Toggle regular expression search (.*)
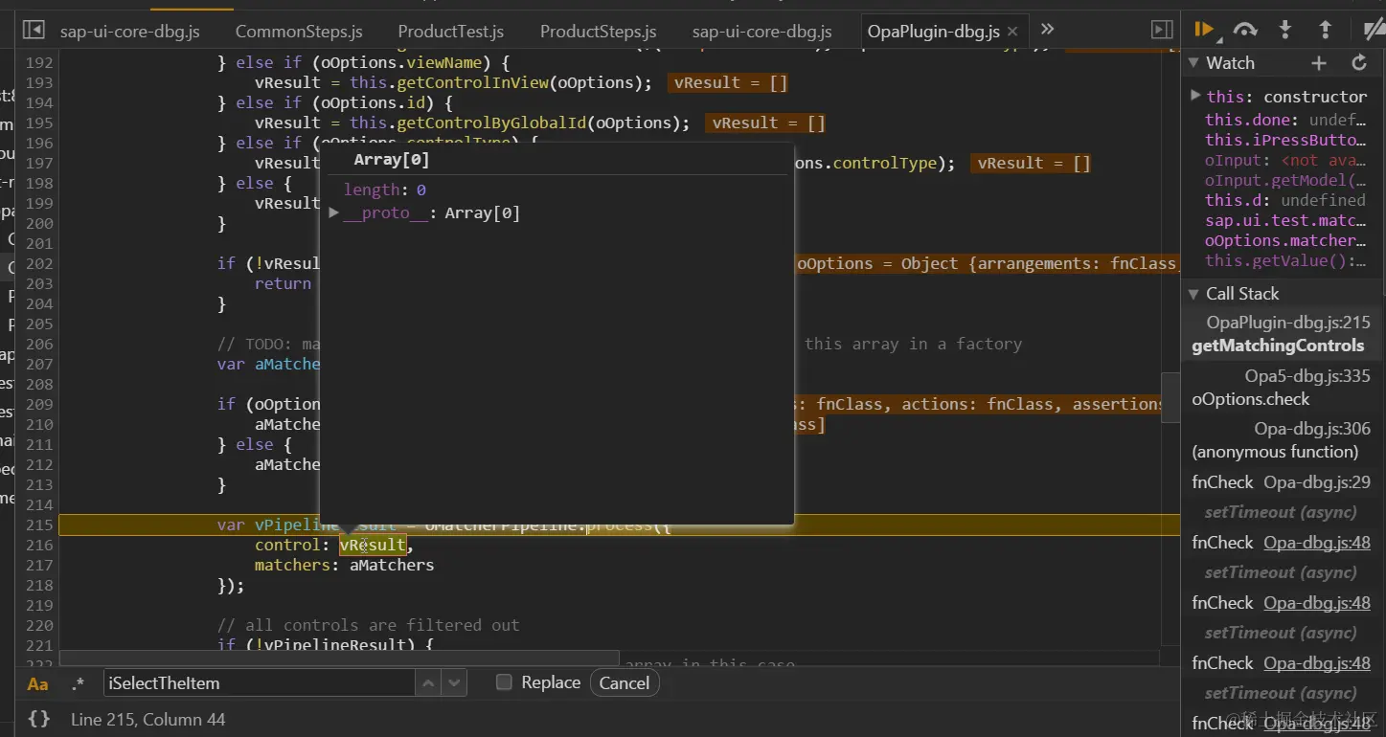Screen dimensions: 1386x737 79,683
